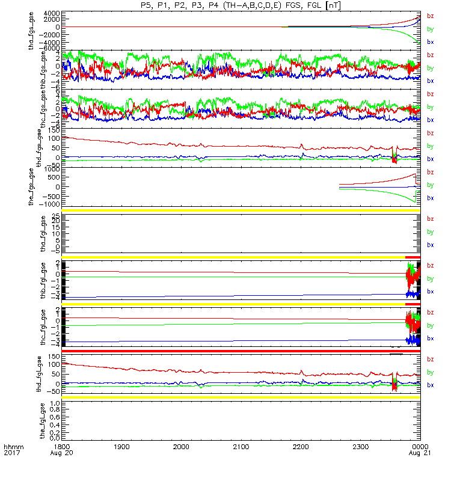This screenshot has height=481, width=451.
Task: Click the thc_fgs_gse y-axis label
Action: click(43, 109)
